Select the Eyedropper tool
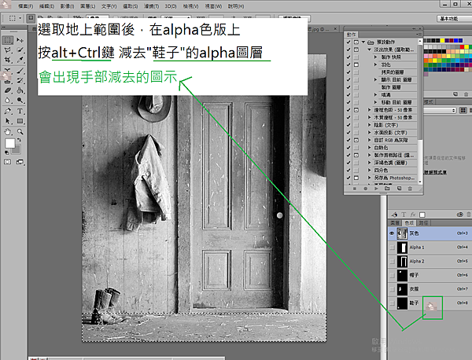This screenshot has width=472, height=360. point(20,60)
